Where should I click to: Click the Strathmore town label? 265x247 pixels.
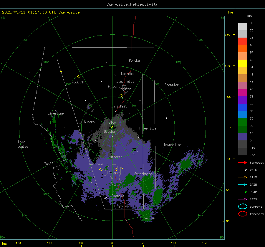click(x=143, y=174)
